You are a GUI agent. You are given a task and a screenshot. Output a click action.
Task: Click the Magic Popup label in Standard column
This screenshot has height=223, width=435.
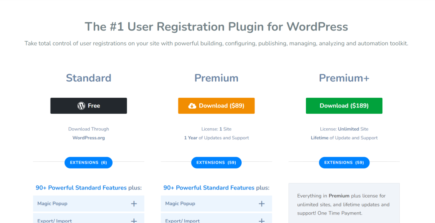(52, 204)
